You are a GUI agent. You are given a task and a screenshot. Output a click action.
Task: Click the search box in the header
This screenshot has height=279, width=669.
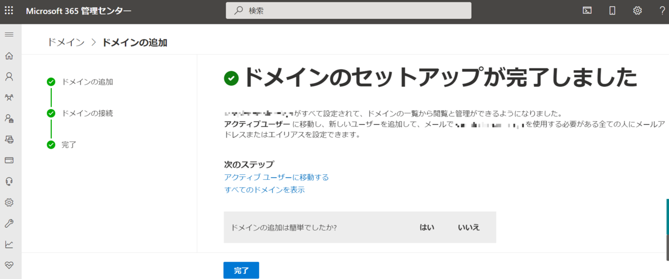tap(348, 11)
